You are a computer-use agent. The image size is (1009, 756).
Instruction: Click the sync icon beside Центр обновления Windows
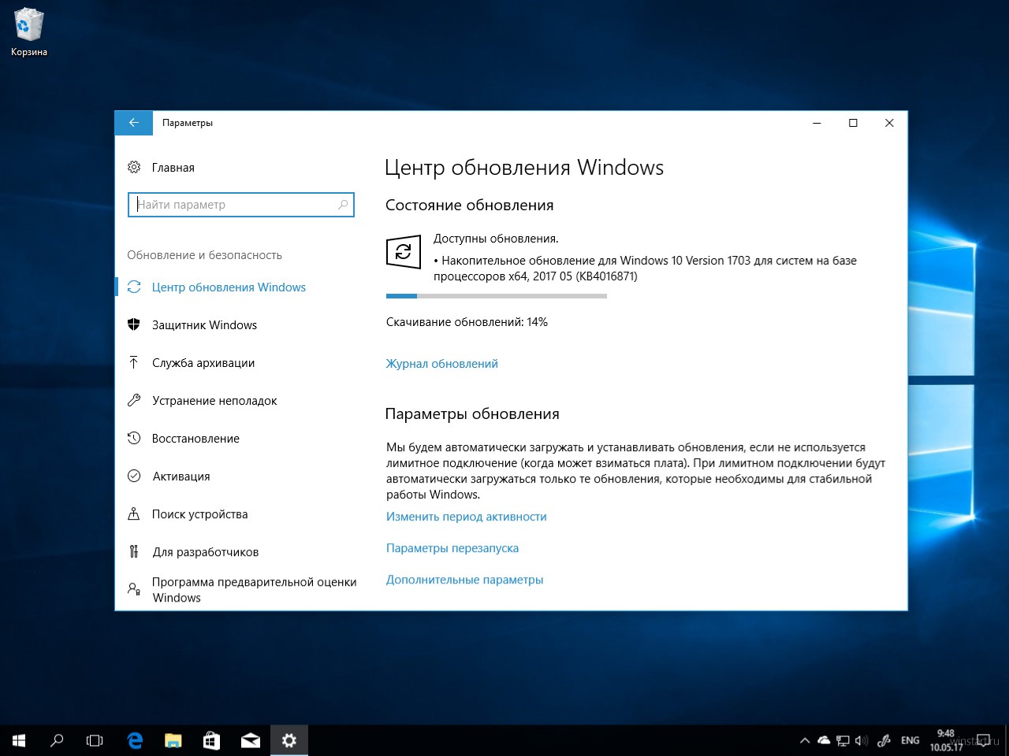click(x=134, y=287)
